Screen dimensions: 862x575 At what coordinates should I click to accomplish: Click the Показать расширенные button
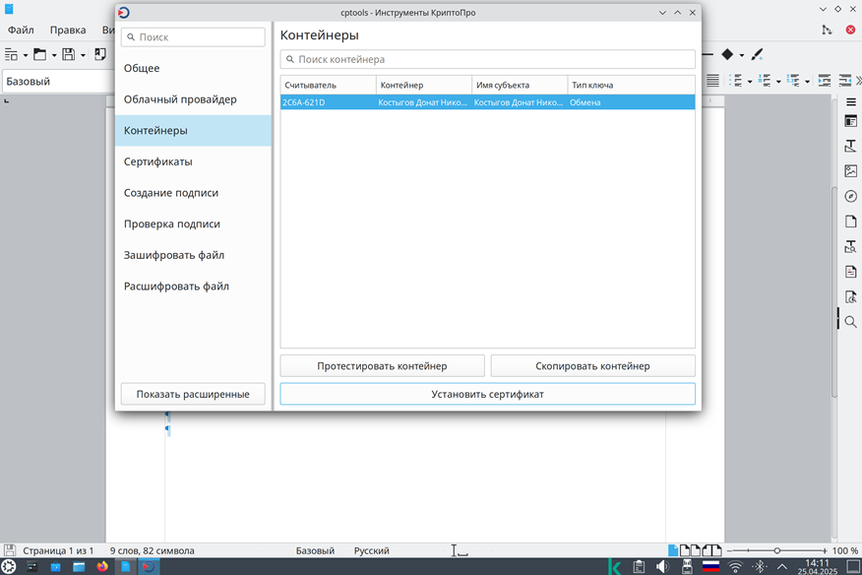(193, 394)
